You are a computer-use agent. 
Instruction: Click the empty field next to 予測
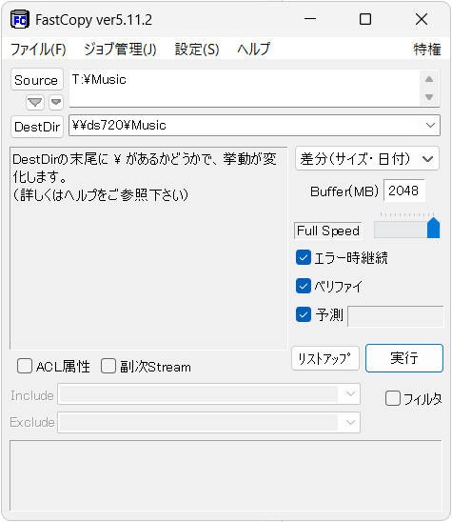396,316
